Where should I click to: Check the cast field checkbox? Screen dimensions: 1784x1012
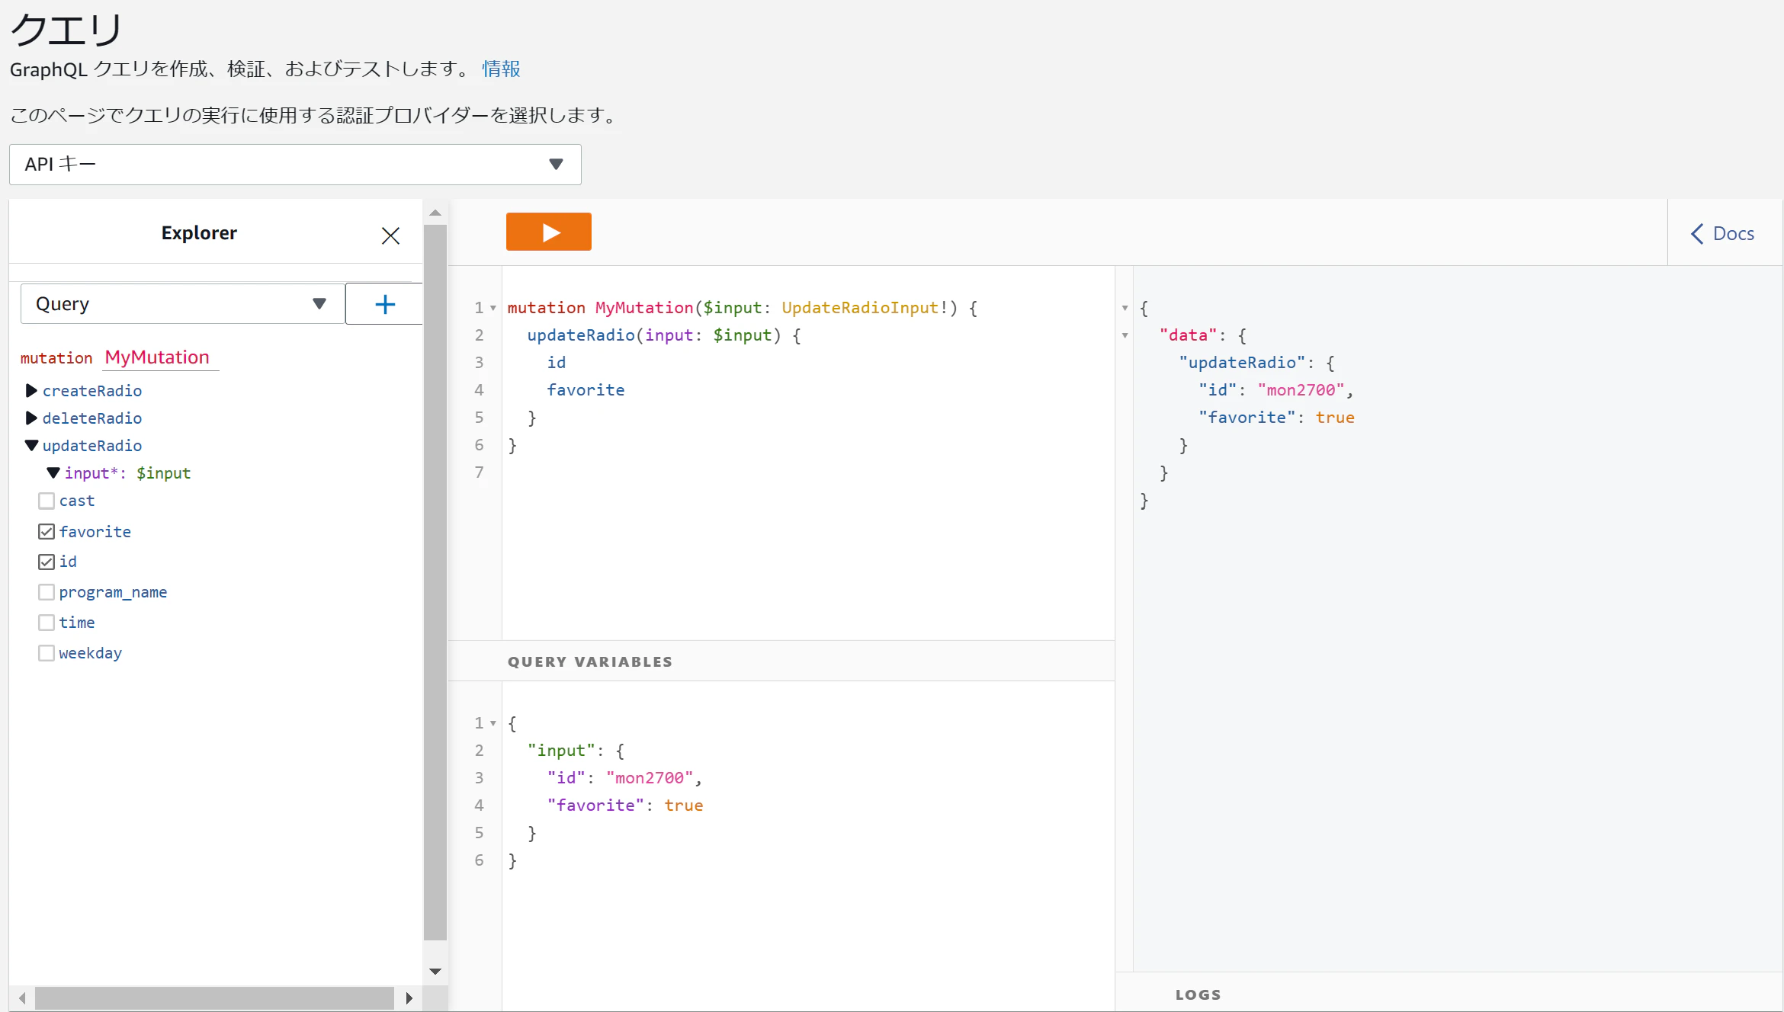(47, 501)
